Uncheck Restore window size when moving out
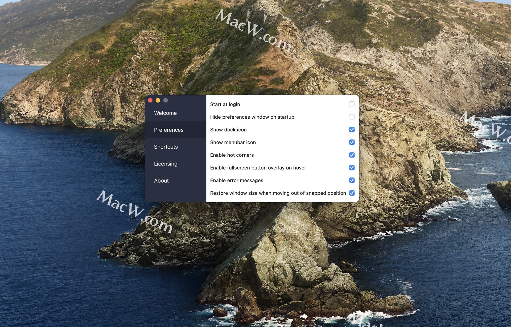 pyautogui.click(x=352, y=193)
